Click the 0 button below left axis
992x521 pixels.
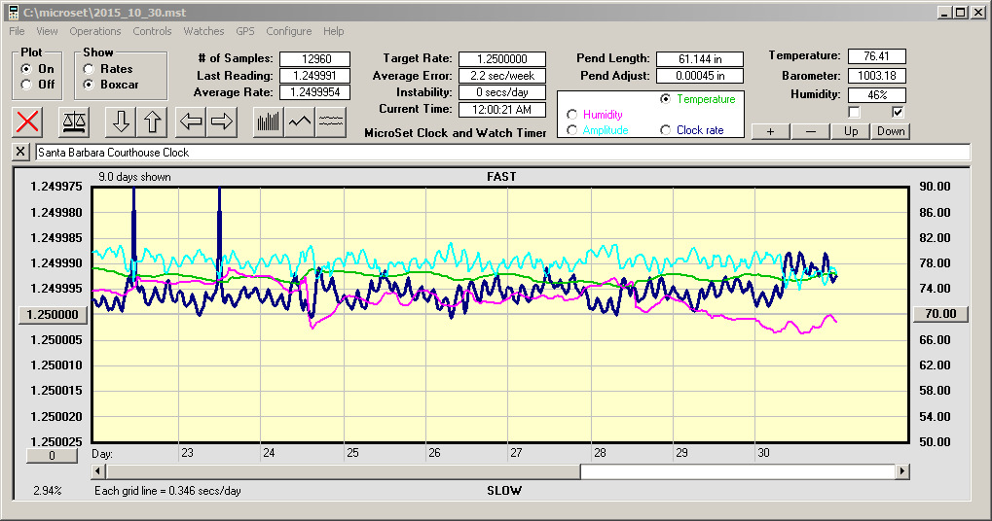tap(52, 455)
